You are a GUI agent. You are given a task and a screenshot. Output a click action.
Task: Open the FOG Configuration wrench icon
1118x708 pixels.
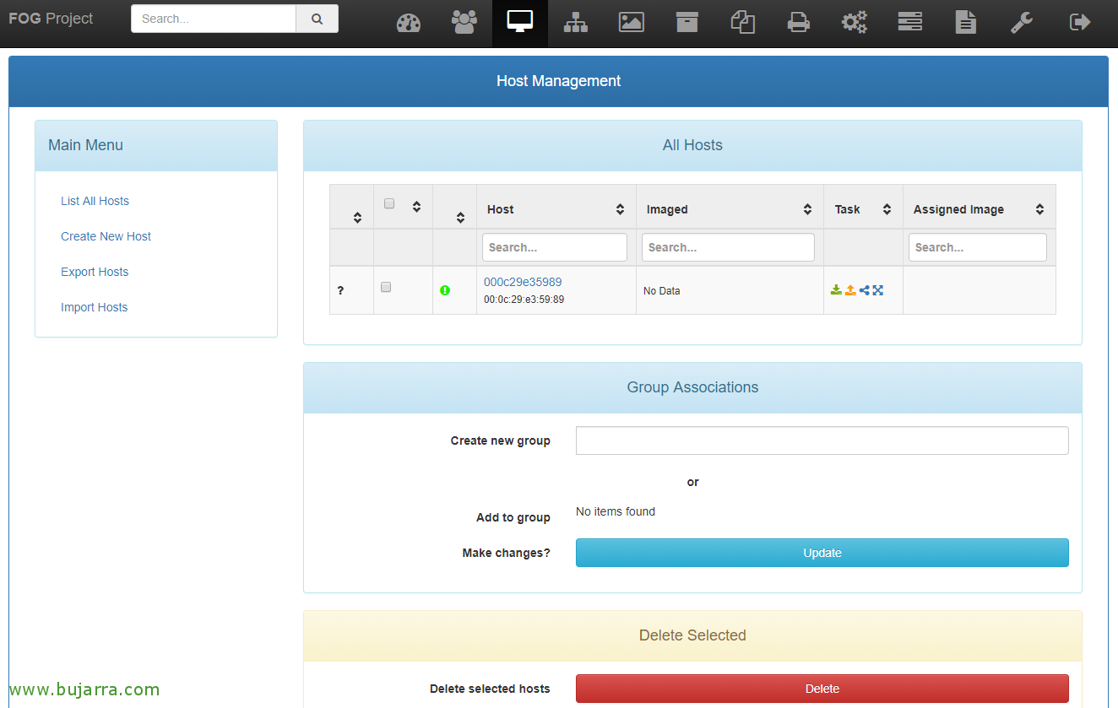pos(1022,23)
